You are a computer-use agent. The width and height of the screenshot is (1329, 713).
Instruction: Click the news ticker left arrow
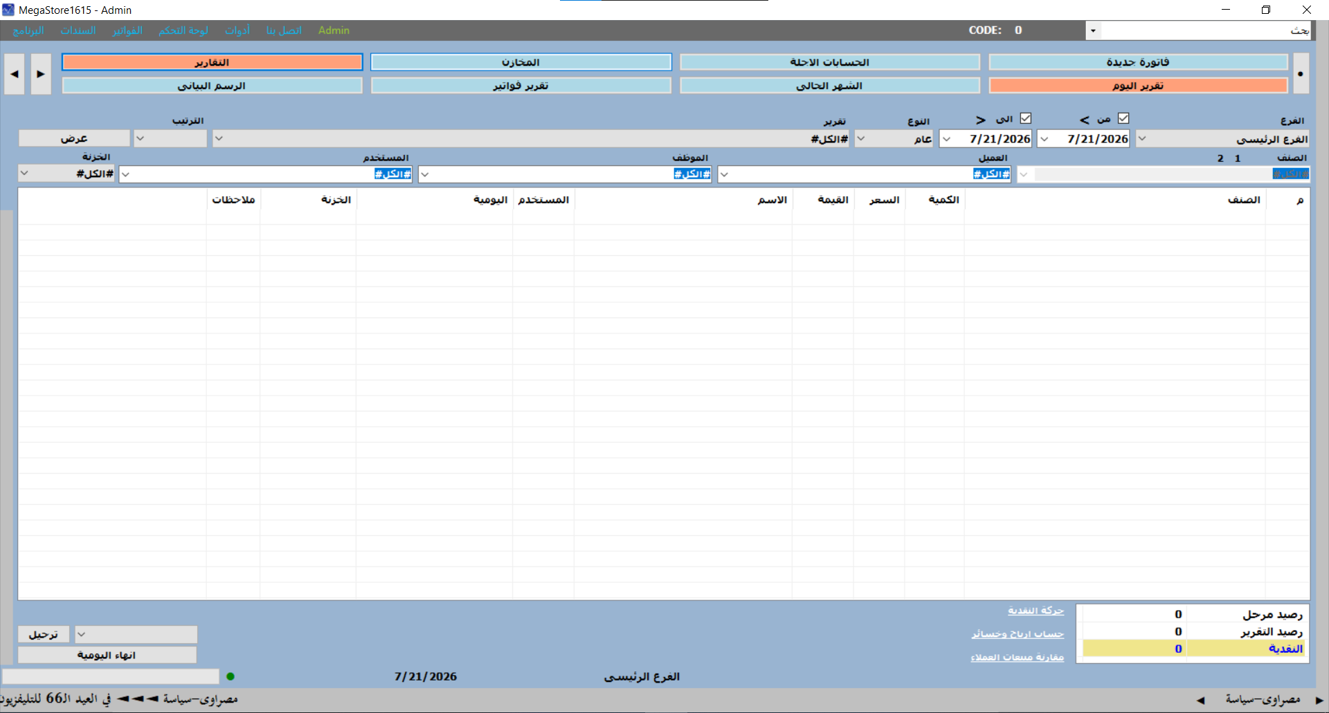point(1200,700)
